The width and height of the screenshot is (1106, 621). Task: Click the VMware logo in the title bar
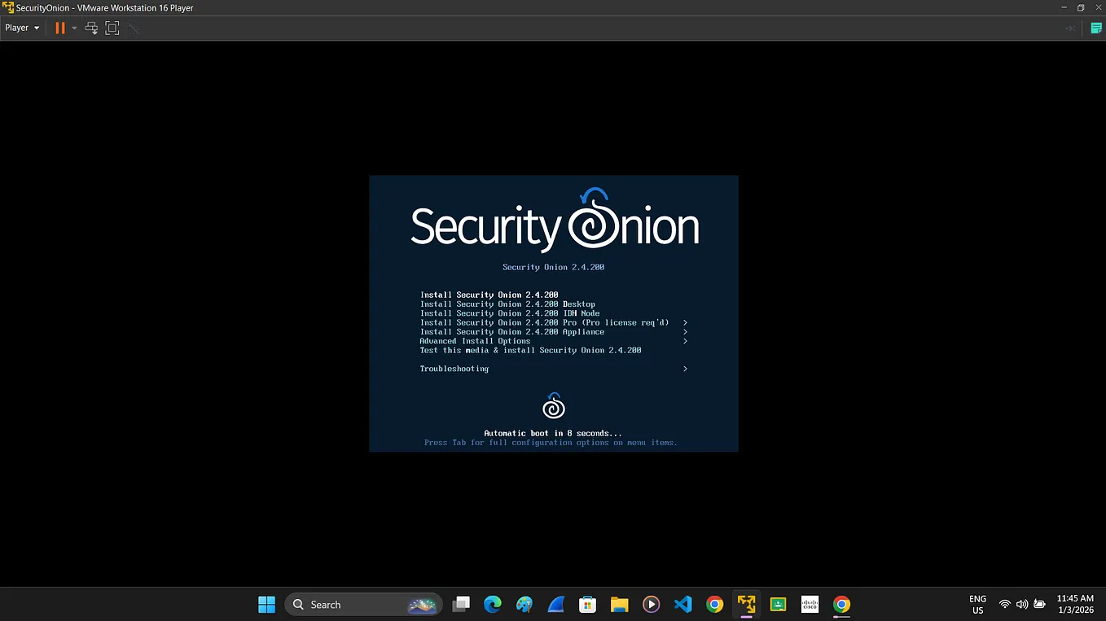pos(8,7)
